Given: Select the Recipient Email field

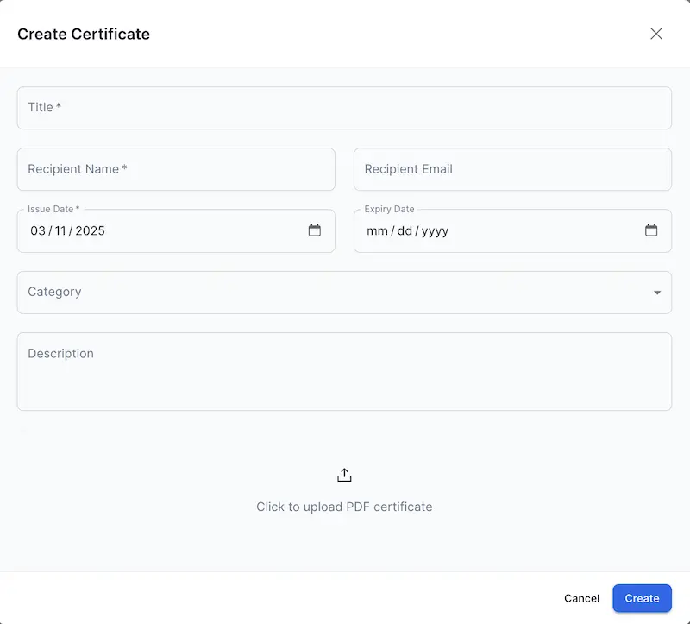Looking at the screenshot, I should coord(512,169).
